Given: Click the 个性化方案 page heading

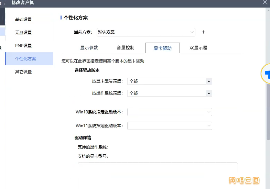Looking at the screenshot, I should (x=76, y=18).
